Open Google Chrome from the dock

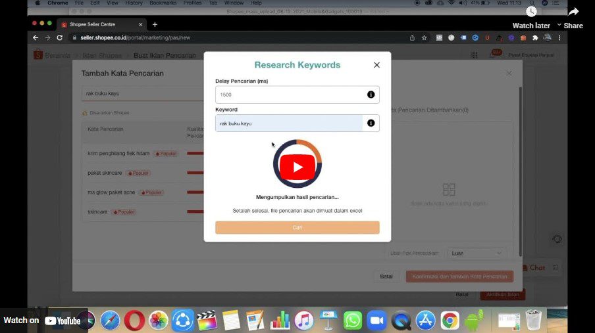point(450,321)
